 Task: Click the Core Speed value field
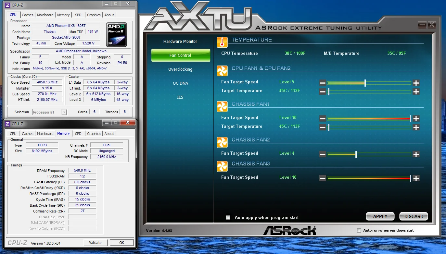point(47,82)
